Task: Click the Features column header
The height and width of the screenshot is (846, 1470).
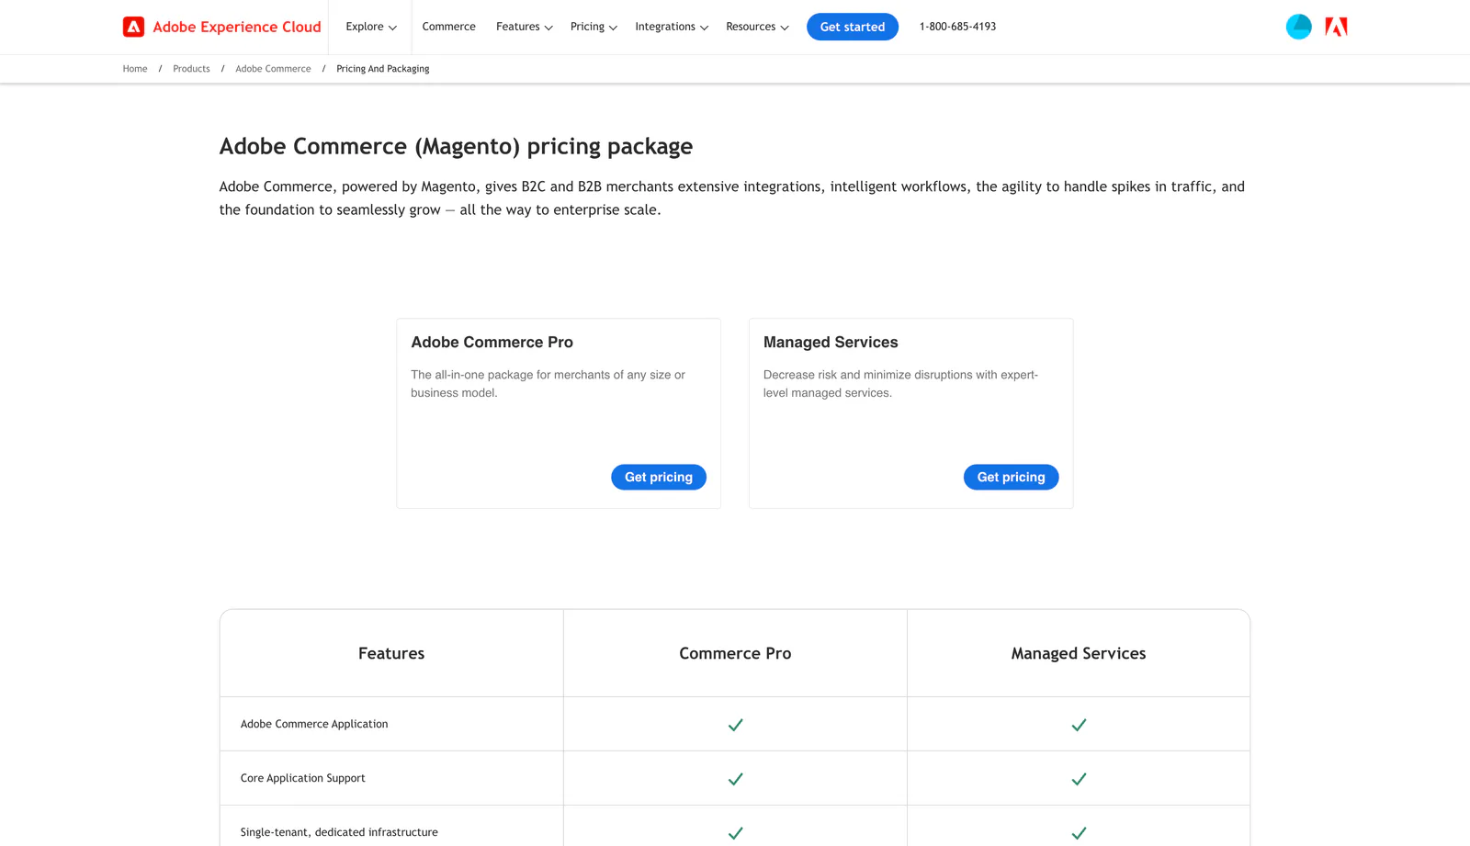Action: (x=391, y=653)
